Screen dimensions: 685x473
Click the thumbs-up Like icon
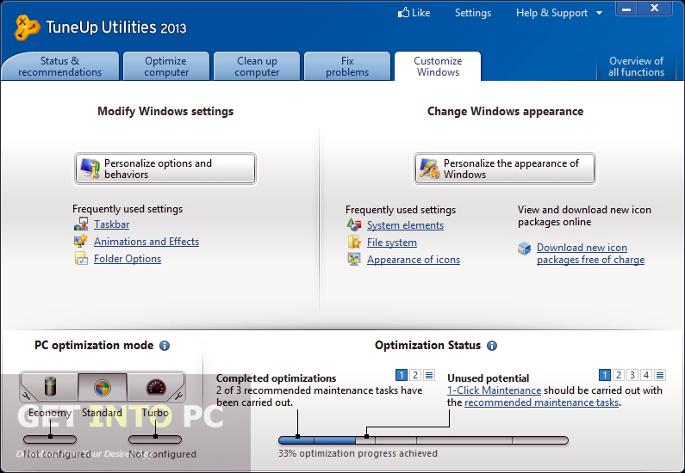click(x=403, y=12)
